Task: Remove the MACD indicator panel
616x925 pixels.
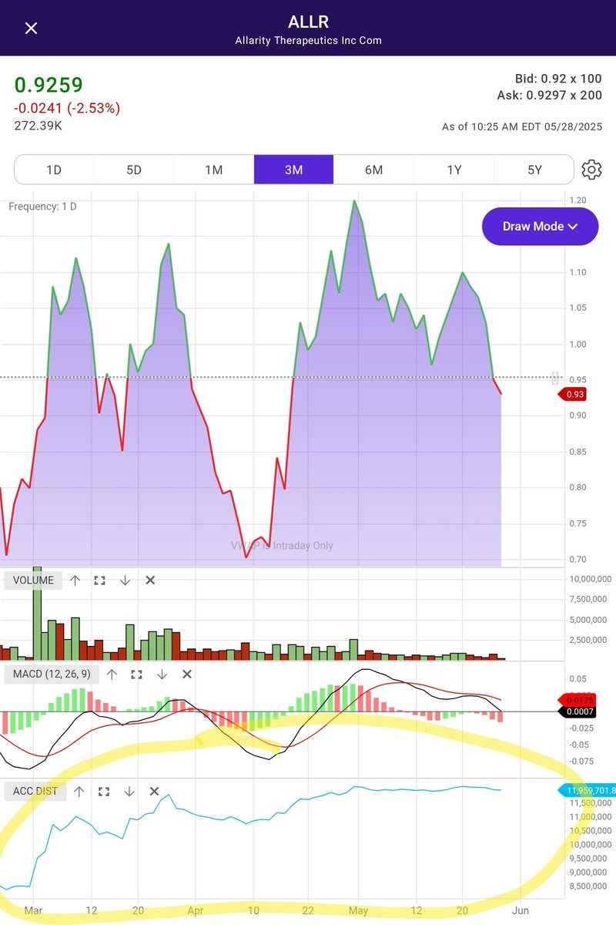Action: click(186, 674)
